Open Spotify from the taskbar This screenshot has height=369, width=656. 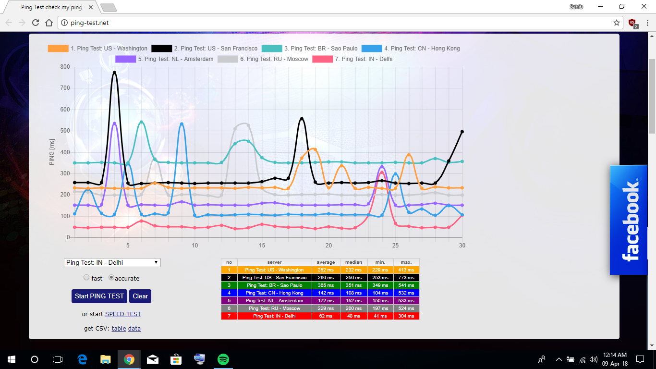223,359
